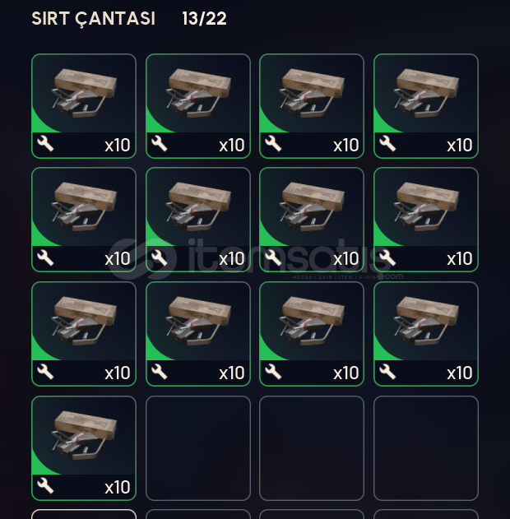Select the first item in the third row
Image resolution: width=510 pixels, height=519 pixels.
(x=84, y=334)
